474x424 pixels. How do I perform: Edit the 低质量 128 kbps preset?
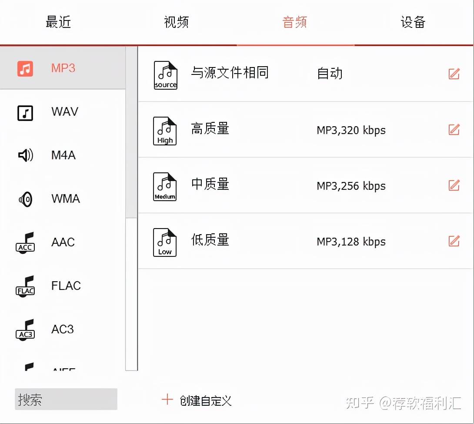(x=454, y=241)
